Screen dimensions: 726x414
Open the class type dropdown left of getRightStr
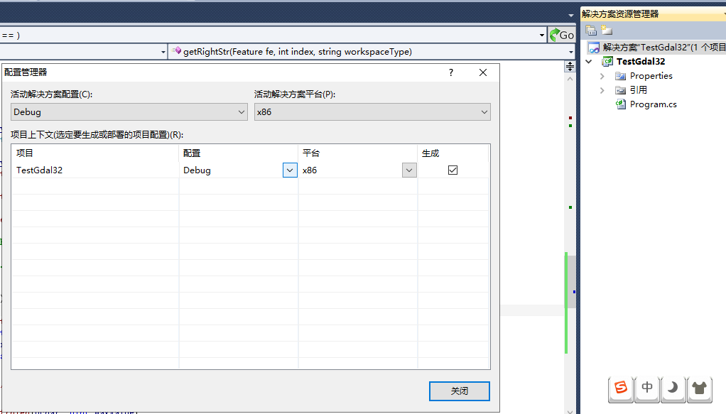pyautogui.click(x=163, y=52)
